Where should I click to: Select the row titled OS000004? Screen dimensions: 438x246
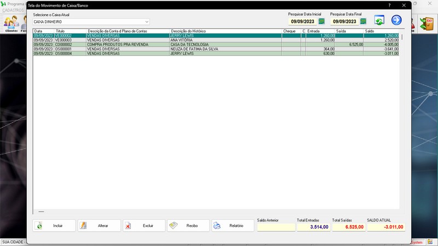coord(216,54)
